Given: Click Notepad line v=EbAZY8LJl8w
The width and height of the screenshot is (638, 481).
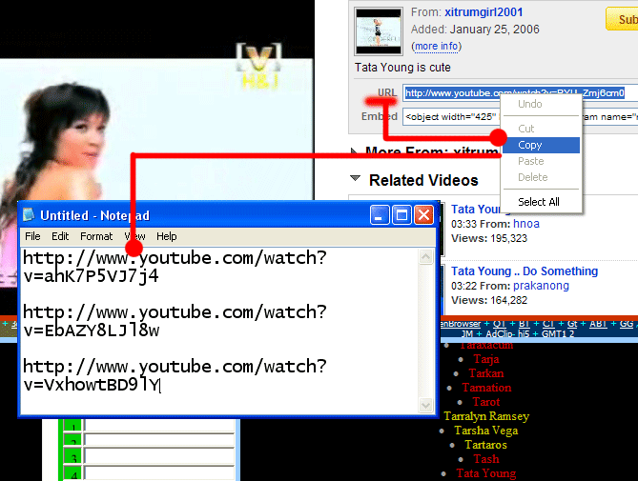Looking at the screenshot, I should 92,331.
